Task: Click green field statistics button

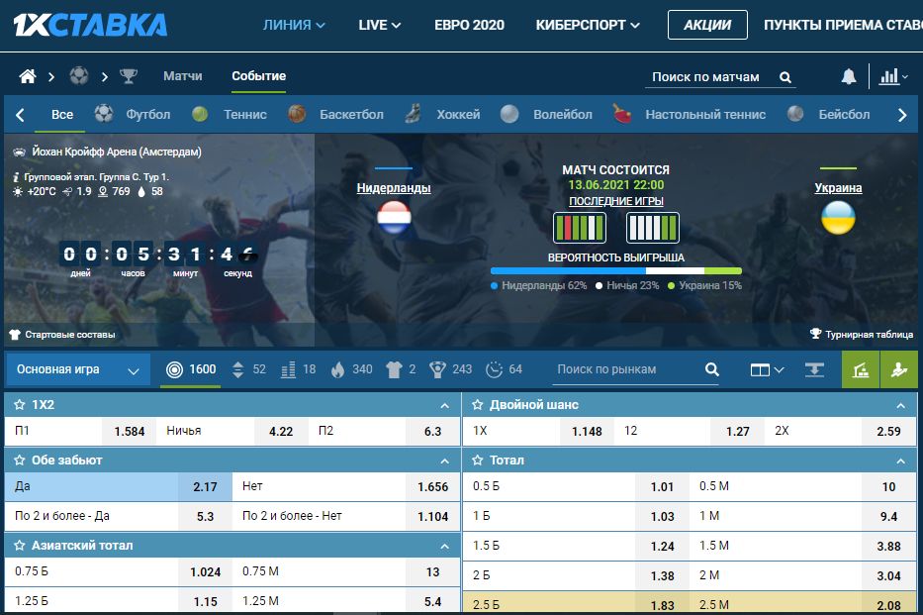Action: tap(861, 370)
